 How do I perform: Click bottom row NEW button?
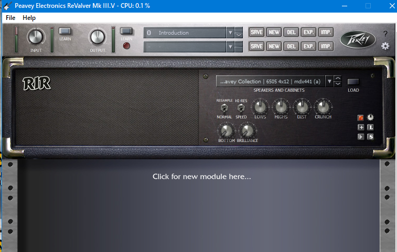[x=274, y=46]
